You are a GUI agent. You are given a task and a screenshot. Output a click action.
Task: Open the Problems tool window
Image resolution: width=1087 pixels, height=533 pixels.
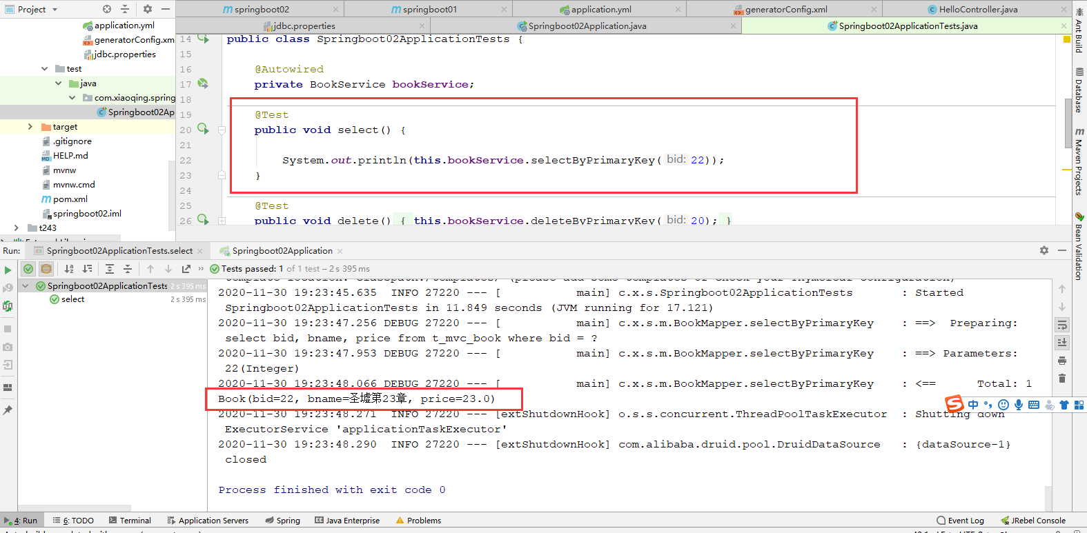point(418,521)
